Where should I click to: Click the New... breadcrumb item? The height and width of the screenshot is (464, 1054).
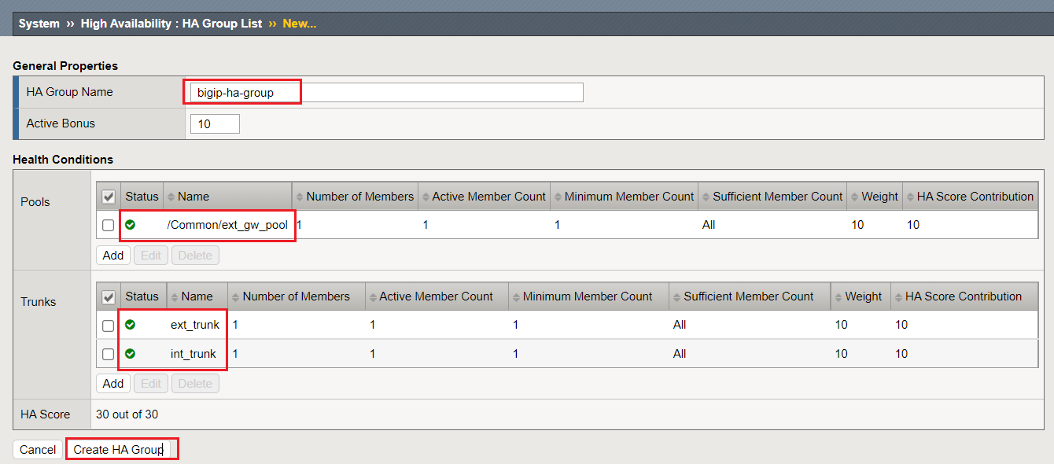[300, 24]
